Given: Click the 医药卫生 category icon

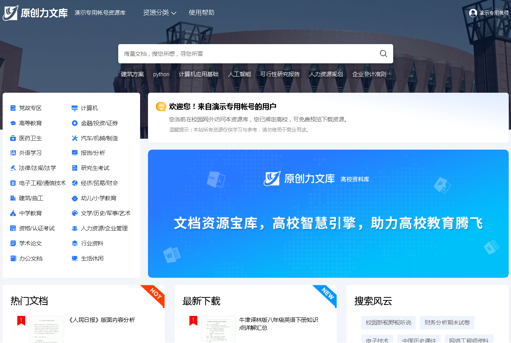Looking at the screenshot, I should pyautogui.click(x=13, y=138).
